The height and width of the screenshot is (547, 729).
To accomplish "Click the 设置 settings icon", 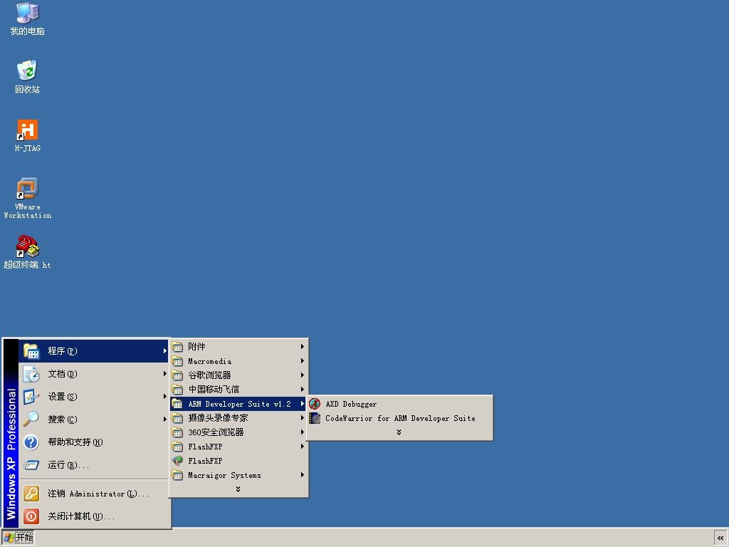I will (31, 397).
